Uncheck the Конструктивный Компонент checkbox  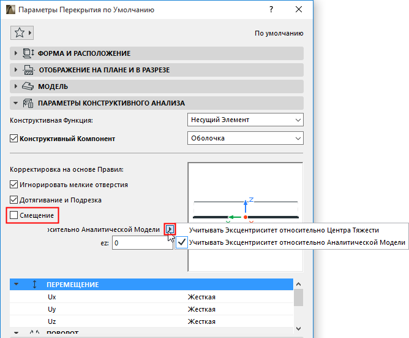click(x=13, y=139)
